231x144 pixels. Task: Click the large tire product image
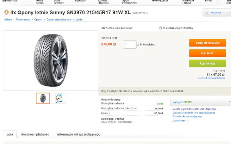coord(51,60)
